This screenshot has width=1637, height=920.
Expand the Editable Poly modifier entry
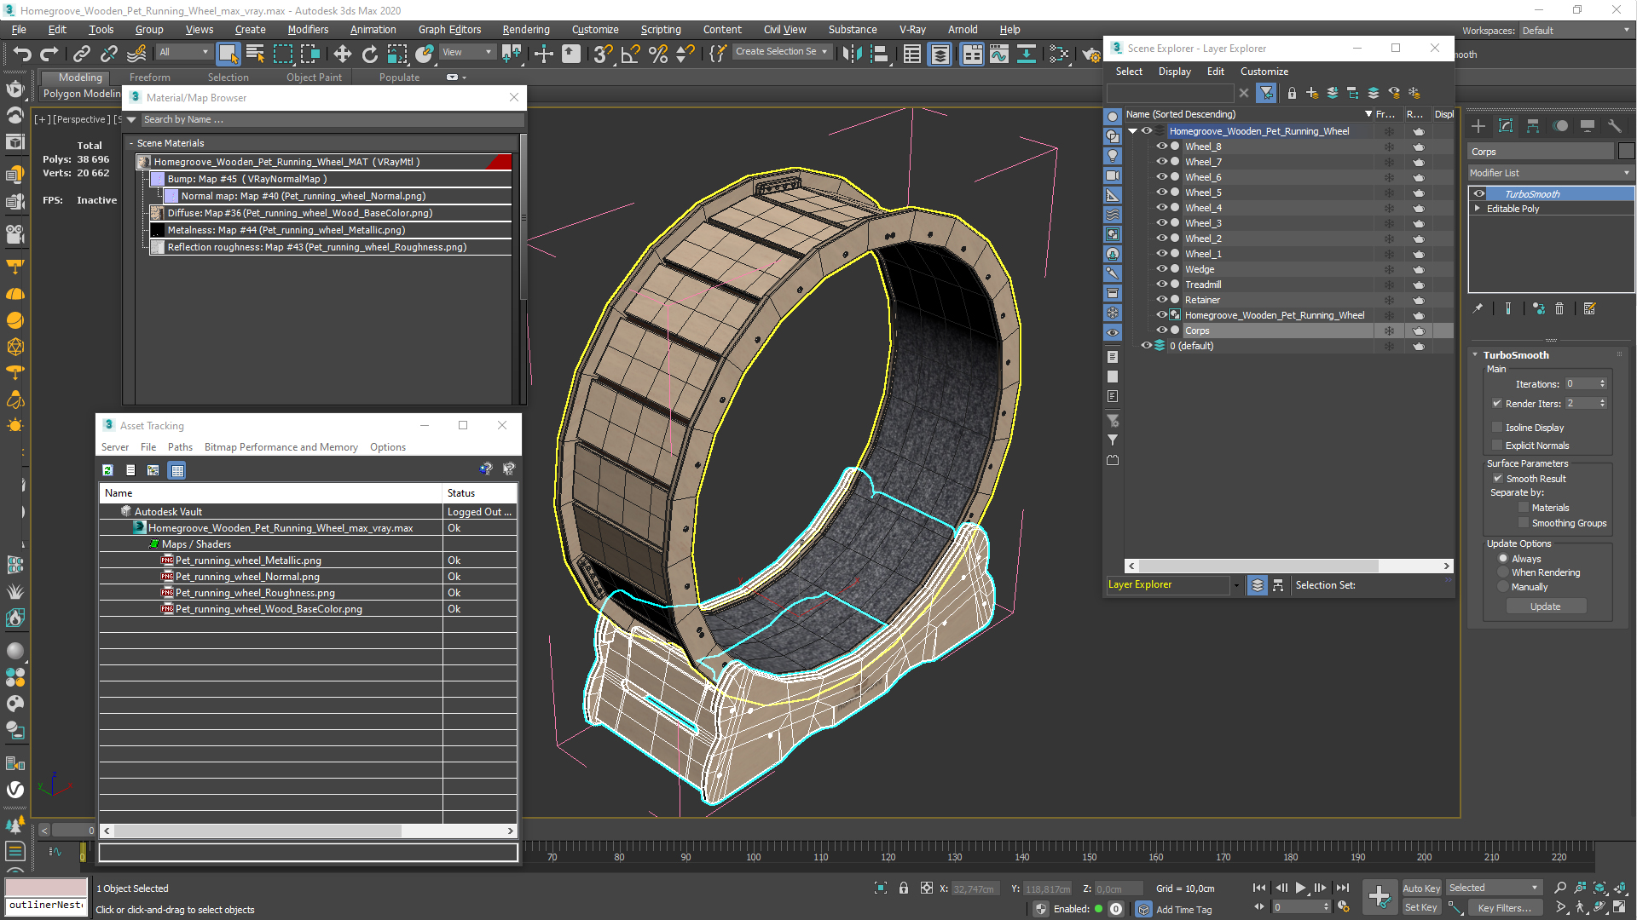[x=1478, y=209]
